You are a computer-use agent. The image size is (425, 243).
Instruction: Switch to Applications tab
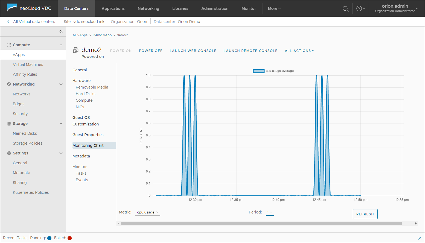tap(113, 8)
